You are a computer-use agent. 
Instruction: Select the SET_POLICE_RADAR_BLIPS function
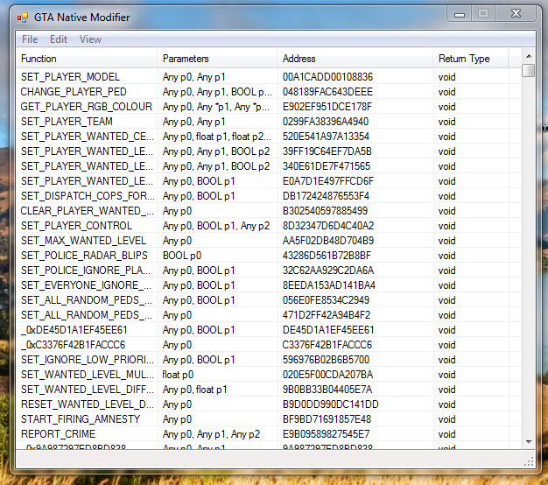[84, 256]
